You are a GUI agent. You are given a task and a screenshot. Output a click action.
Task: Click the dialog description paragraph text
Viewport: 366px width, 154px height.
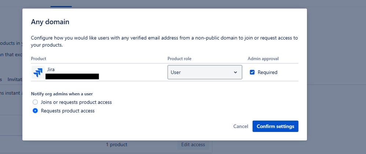[164, 42]
